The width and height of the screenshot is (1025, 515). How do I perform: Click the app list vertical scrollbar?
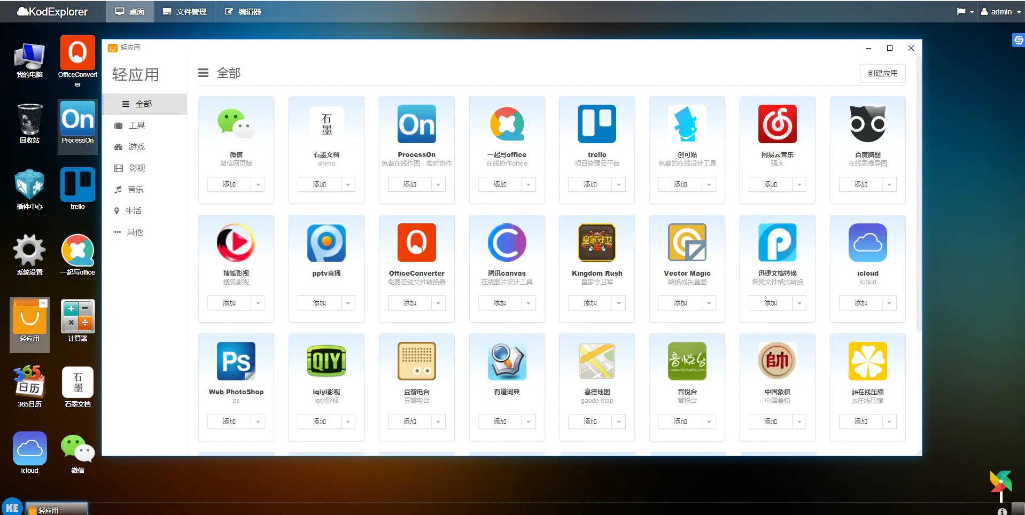pos(918,192)
